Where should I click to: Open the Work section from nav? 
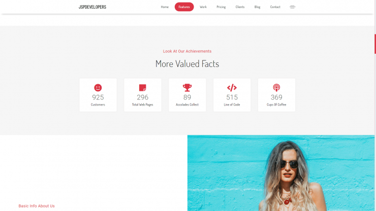pyautogui.click(x=203, y=7)
